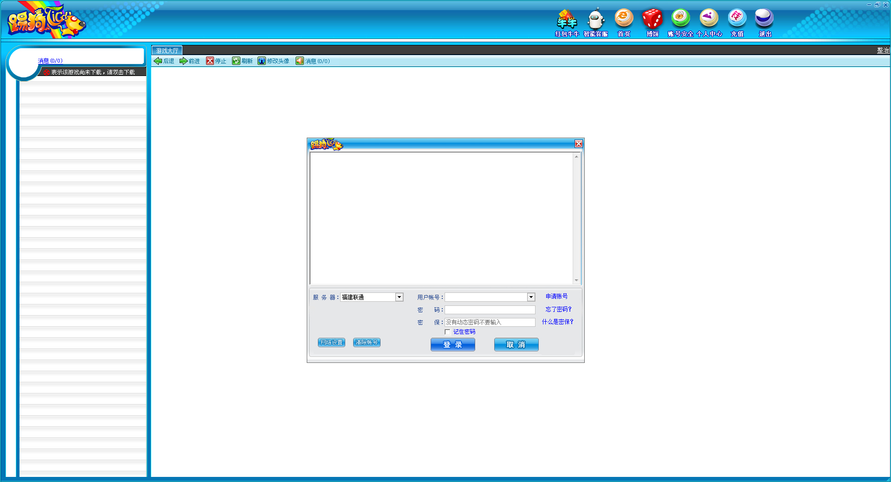Screen dimensions: 891x482
Task: Click the 停止 stop toolbar button
Action: [216, 61]
